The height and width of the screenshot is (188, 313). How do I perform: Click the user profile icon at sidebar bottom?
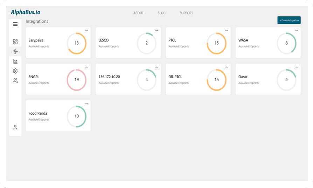tap(15, 127)
